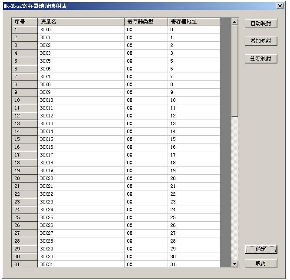Select the BOX0 variable name cell

point(81,30)
